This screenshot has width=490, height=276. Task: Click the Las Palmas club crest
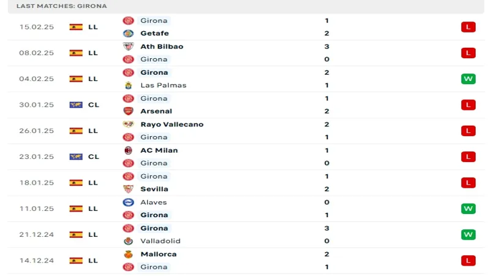click(128, 85)
